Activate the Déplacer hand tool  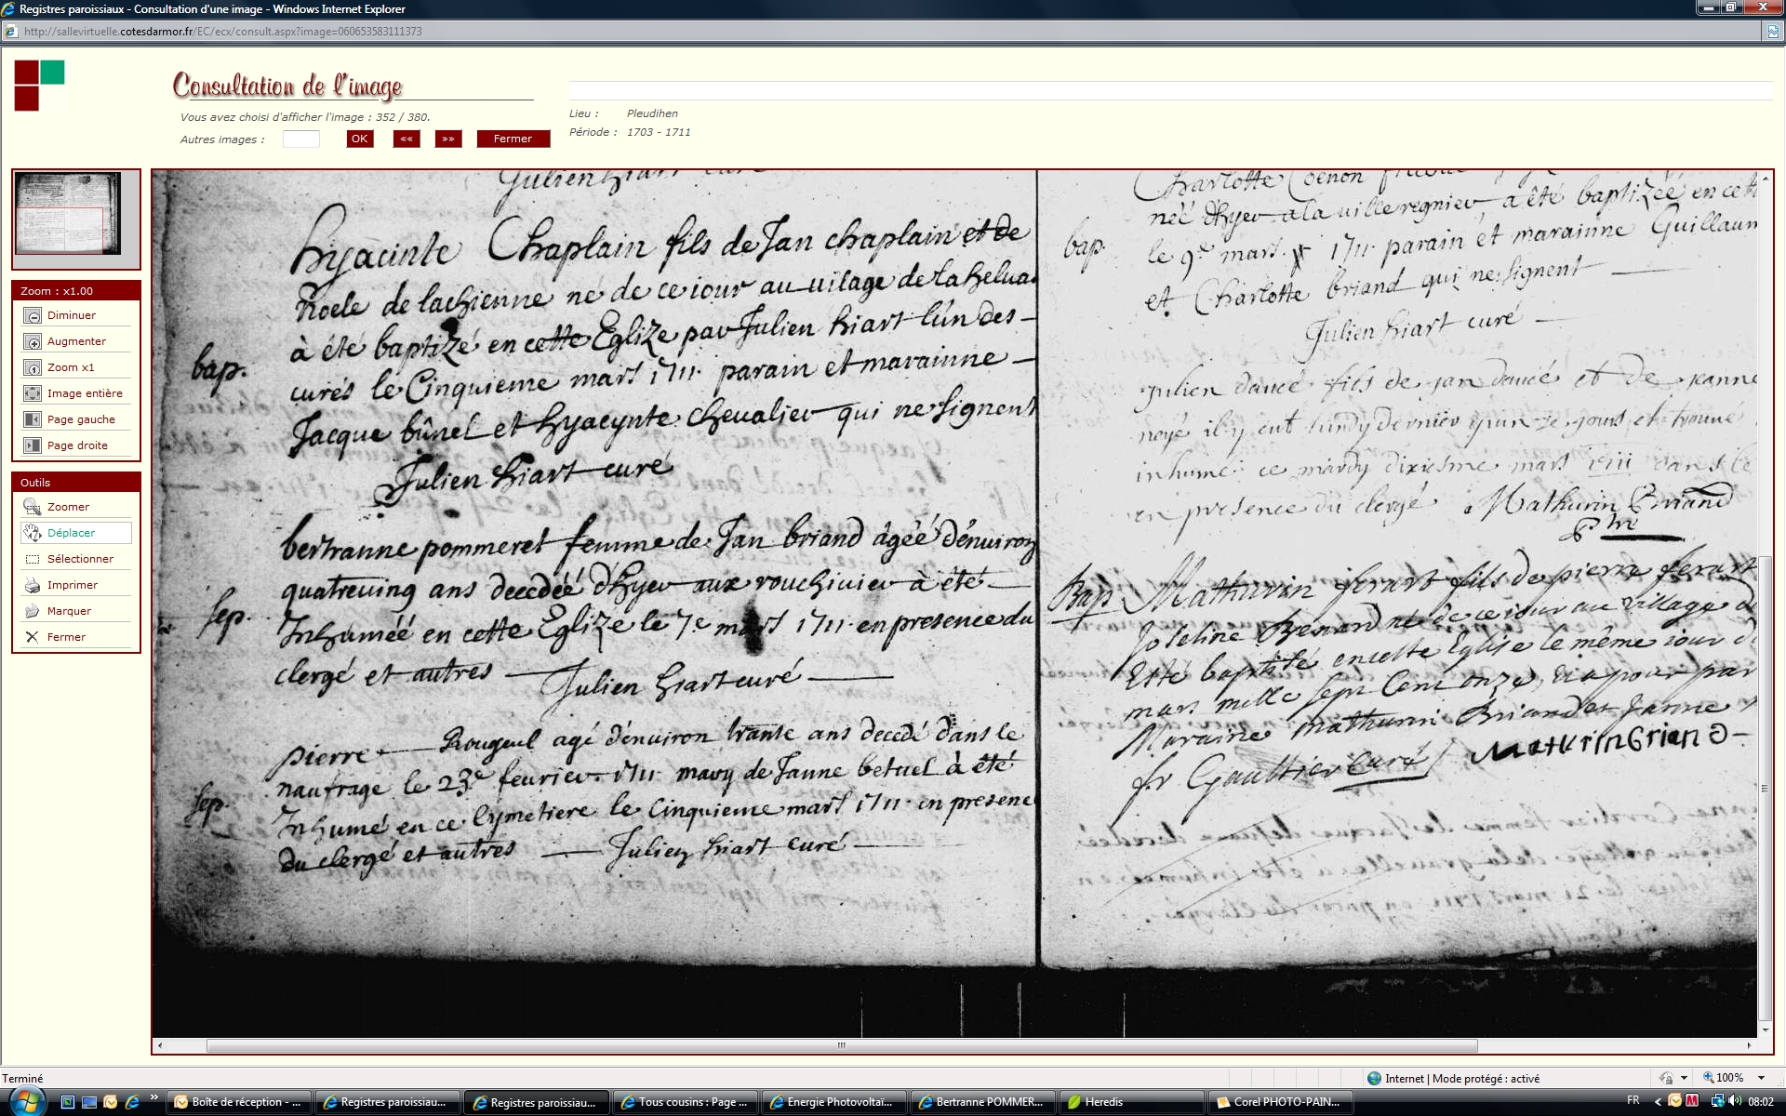(x=33, y=534)
